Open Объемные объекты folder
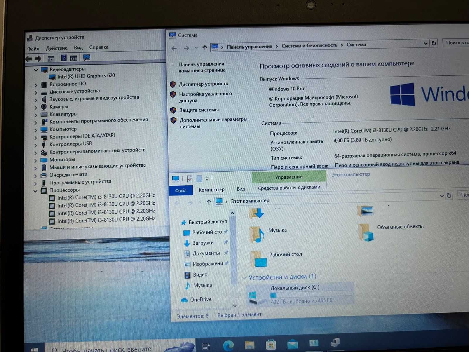Viewport: 469px width, 352px height. pos(391,232)
